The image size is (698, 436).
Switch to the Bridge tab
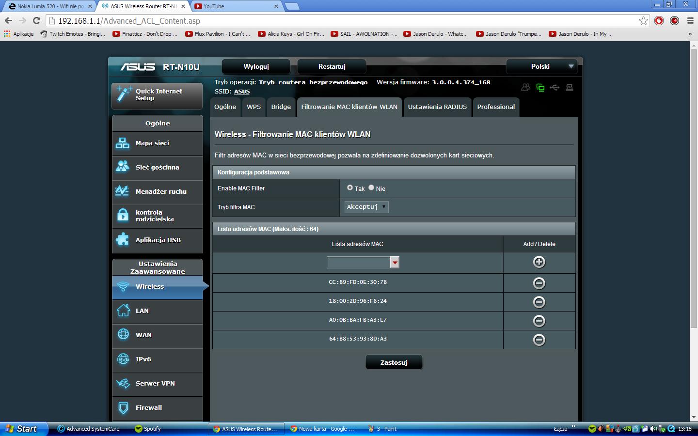(x=281, y=107)
